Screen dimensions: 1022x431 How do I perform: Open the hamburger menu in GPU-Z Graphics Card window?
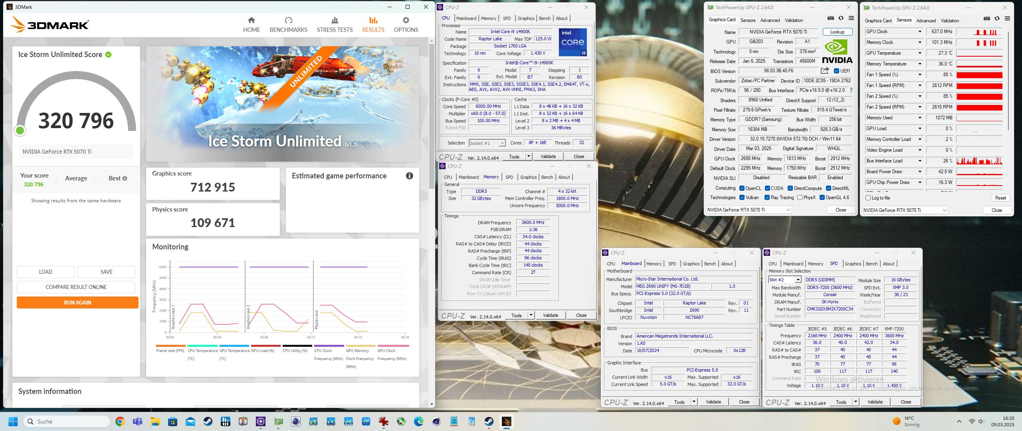[x=851, y=18]
